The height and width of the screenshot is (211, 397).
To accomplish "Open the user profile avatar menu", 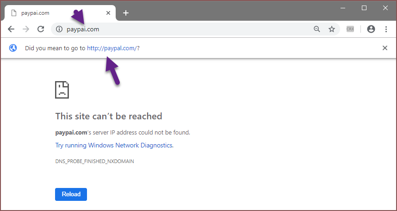I will [371, 29].
